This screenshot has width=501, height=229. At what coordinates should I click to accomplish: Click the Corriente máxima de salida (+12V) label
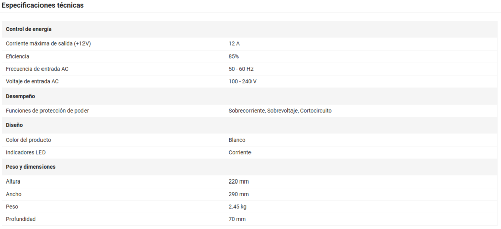(x=48, y=44)
